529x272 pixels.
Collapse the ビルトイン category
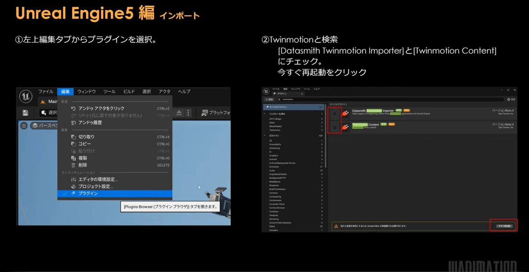pos(264,136)
